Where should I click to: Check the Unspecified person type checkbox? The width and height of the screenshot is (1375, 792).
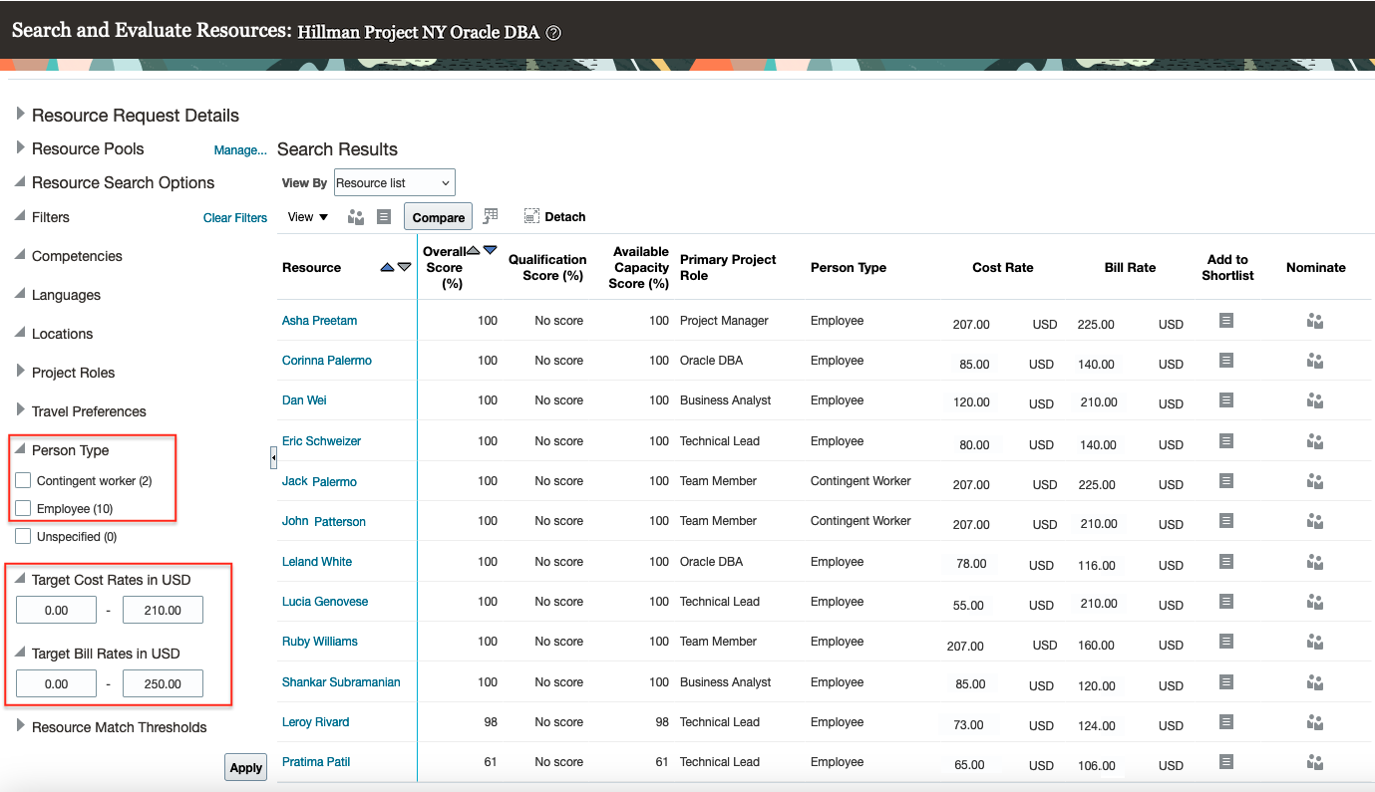pos(23,537)
